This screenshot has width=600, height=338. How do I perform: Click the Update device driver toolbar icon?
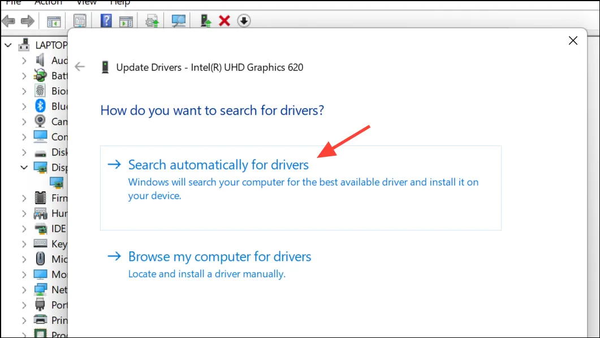coord(152,21)
